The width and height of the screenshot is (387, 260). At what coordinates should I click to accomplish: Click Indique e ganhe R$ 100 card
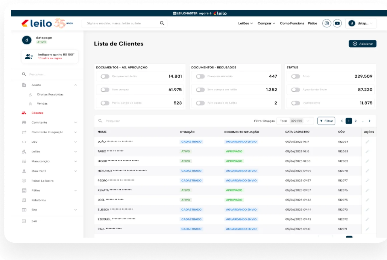coord(50,56)
